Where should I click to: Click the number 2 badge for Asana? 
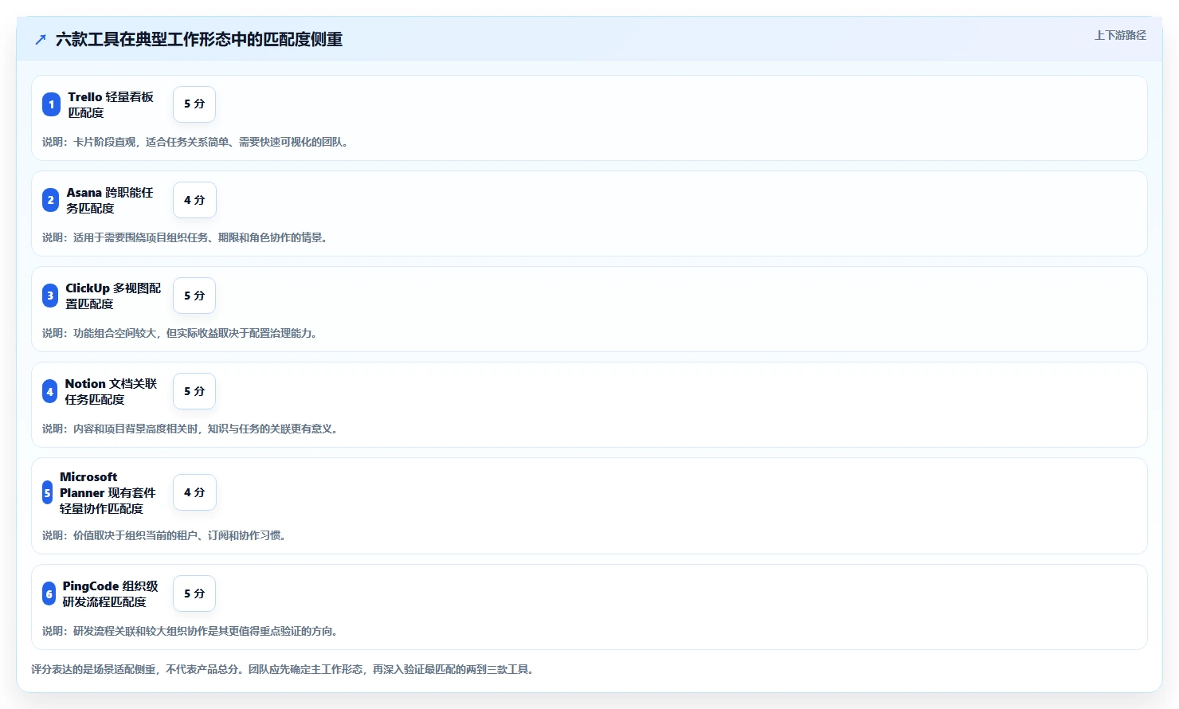[x=50, y=200]
